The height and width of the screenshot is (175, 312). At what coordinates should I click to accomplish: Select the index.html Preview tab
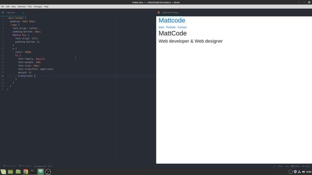[x=170, y=13]
